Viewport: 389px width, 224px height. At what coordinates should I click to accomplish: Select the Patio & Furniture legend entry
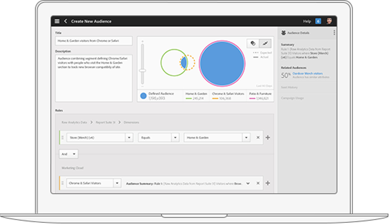(260, 96)
